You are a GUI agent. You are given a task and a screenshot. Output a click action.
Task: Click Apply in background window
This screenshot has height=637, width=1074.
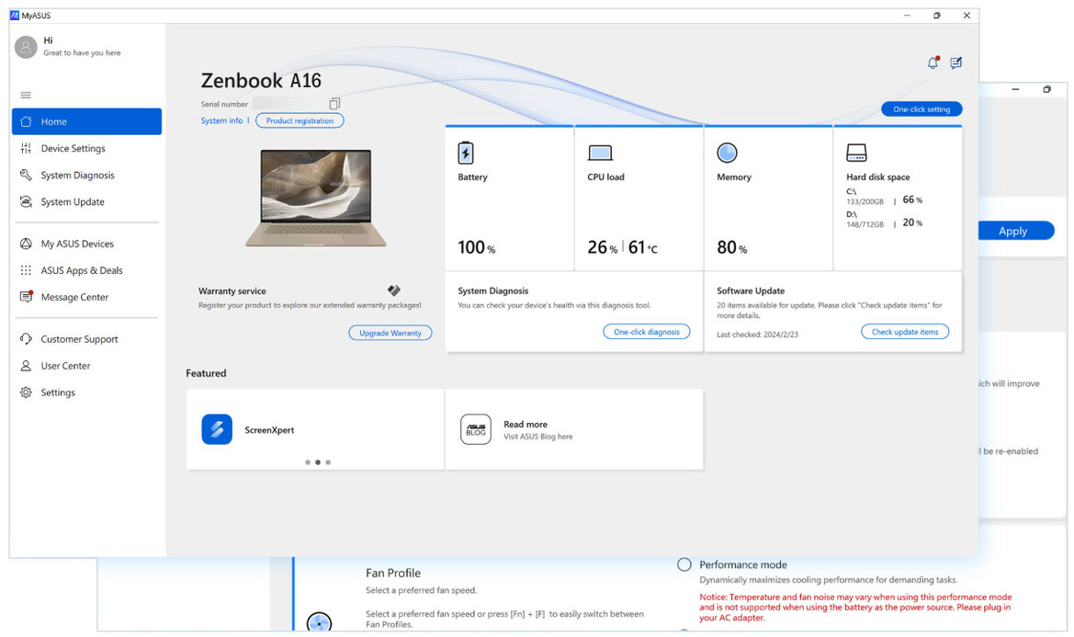coord(1016,231)
